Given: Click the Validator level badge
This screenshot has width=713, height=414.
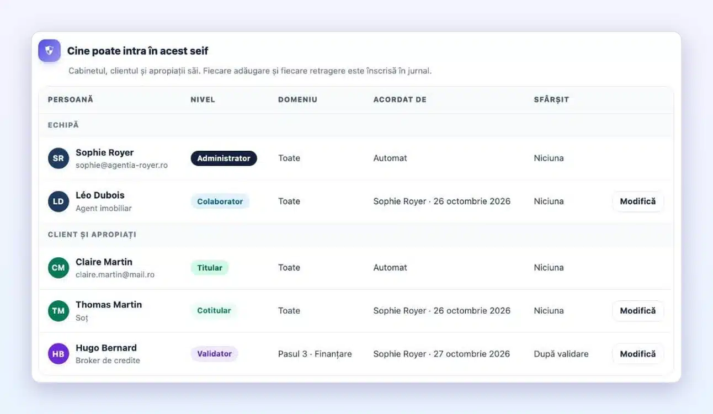Looking at the screenshot, I should click(215, 354).
